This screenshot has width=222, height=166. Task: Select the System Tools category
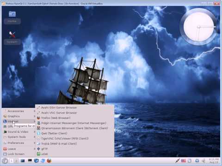[19, 137]
